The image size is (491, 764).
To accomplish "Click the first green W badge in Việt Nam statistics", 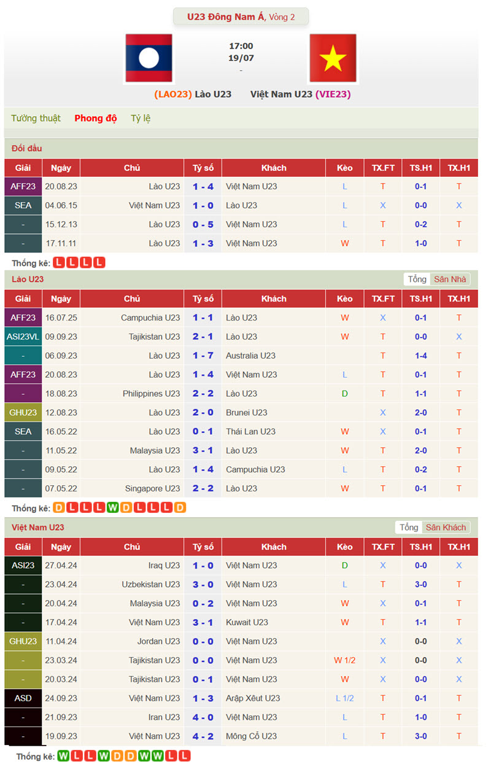I will point(63,757).
